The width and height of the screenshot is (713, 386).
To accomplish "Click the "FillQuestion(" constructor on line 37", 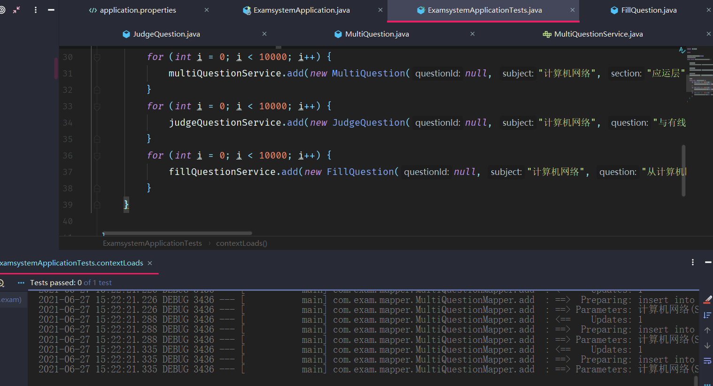I will click(x=363, y=172).
